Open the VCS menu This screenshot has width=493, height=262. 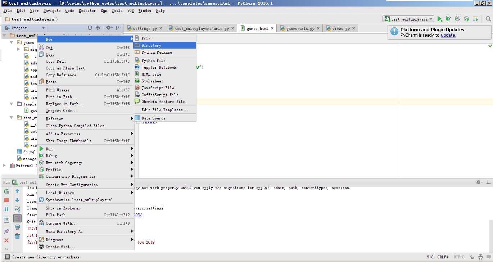pyautogui.click(x=130, y=11)
